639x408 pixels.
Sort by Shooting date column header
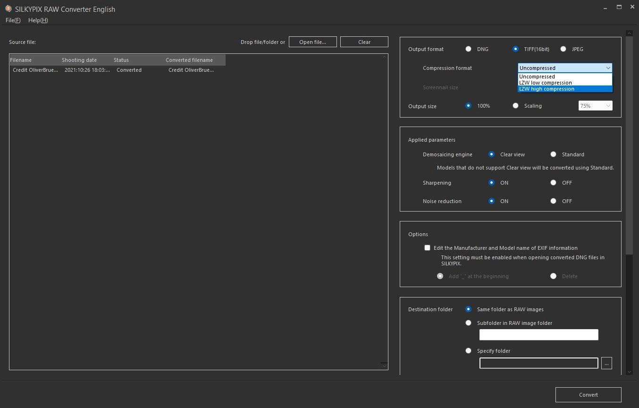(86, 60)
